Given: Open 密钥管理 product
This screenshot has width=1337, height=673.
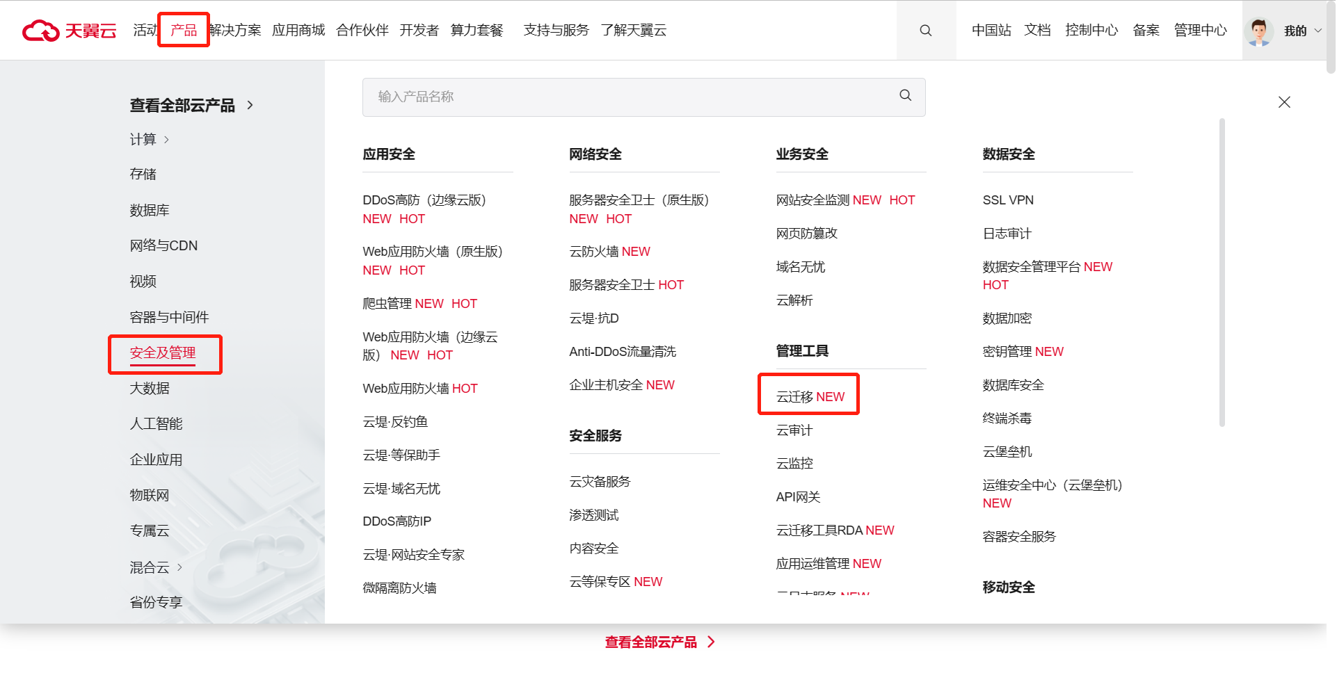Looking at the screenshot, I should coord(1007,352).
